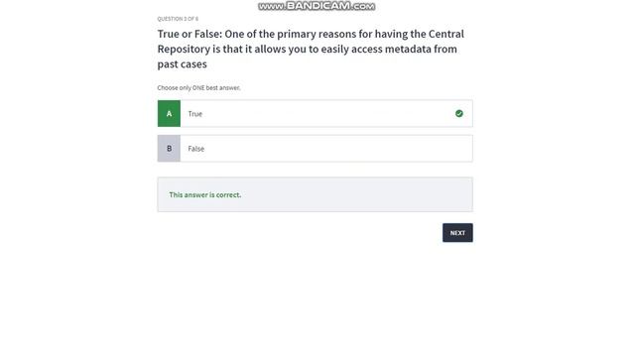The height and width of the screenshot is (357, 635).
Task: Click empty middle of the True answer row
Action: tap(324, 114)
